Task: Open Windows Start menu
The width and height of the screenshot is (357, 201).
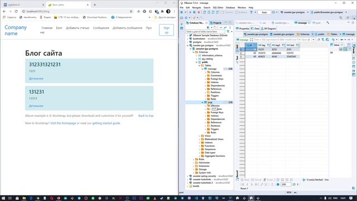Action: pos(3,198)
